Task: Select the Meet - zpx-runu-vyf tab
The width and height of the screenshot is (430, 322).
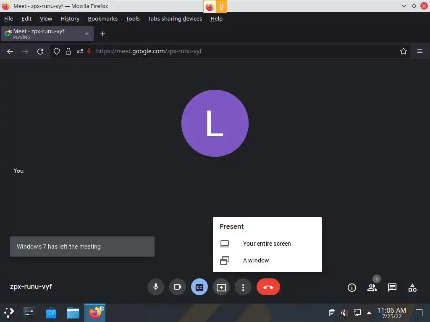Action: click(x=47, y=34)
